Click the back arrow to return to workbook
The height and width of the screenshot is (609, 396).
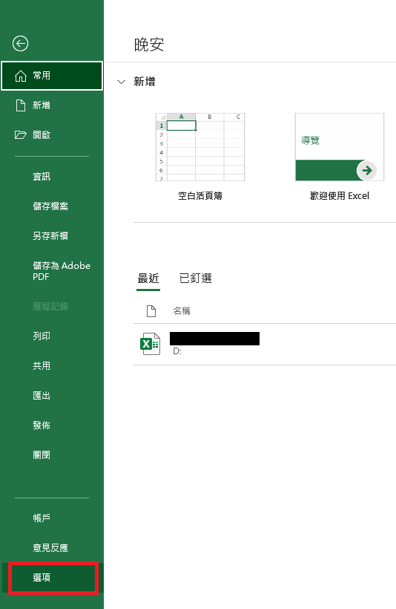(x=20, y=44)
